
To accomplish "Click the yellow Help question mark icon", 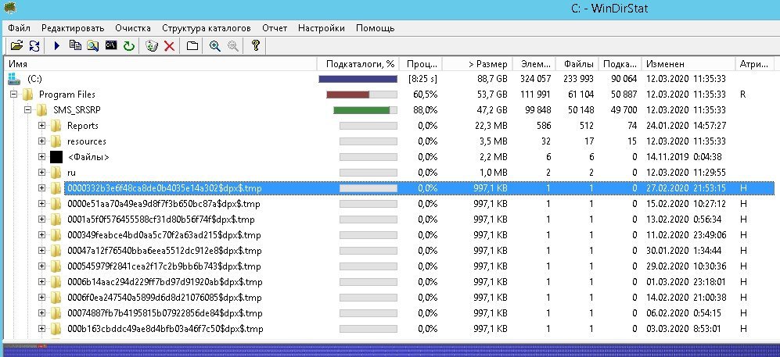I will (256, 45).
